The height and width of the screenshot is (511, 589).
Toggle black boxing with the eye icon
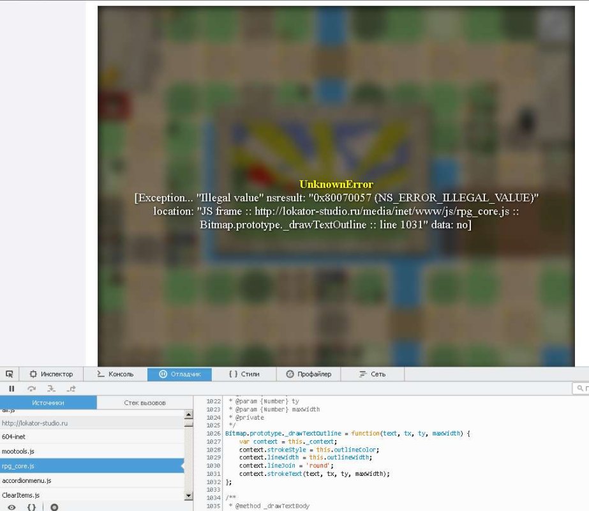click(x=11, y=507)
